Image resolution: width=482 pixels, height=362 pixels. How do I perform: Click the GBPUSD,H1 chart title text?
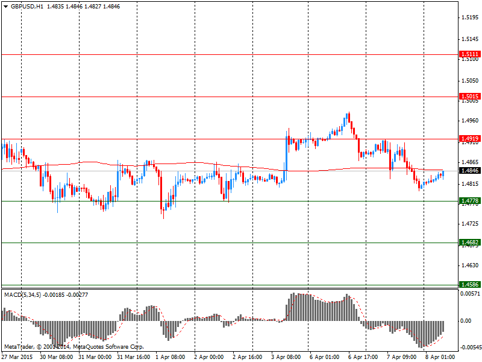(x=27, y=7)
